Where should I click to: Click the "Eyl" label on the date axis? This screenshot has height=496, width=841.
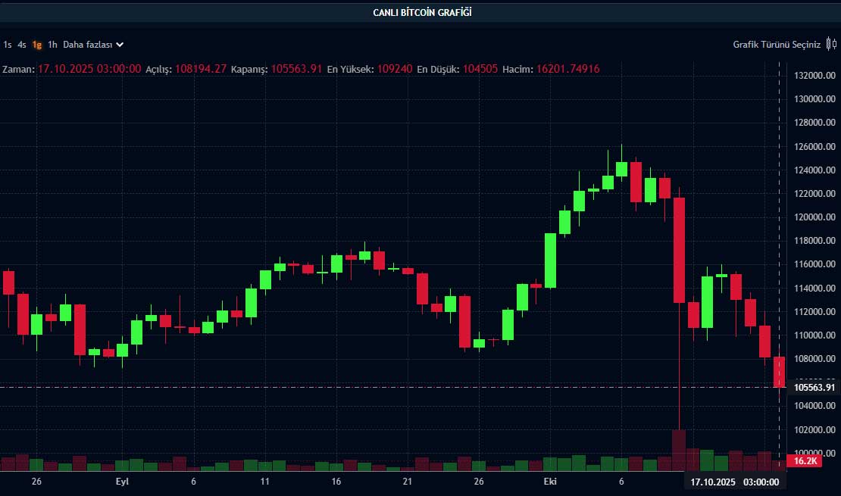click(x=121, y=481)
